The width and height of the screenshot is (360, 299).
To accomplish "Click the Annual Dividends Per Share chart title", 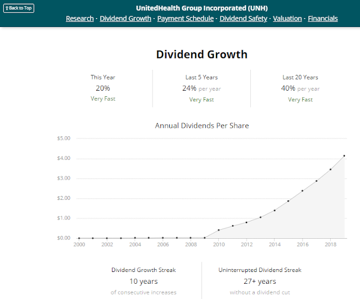I will pyautogui.click(x=202, y=126).
